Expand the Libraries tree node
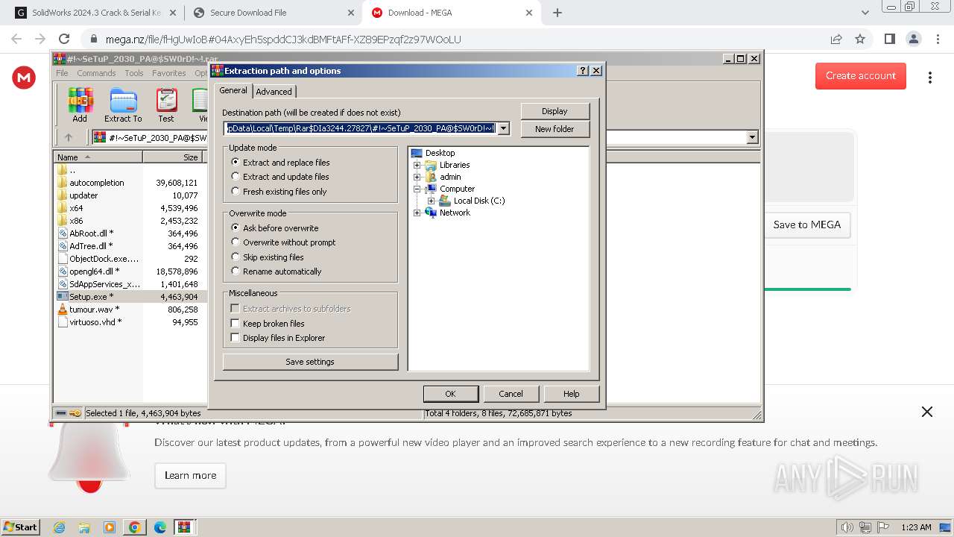 pos(417,165)
